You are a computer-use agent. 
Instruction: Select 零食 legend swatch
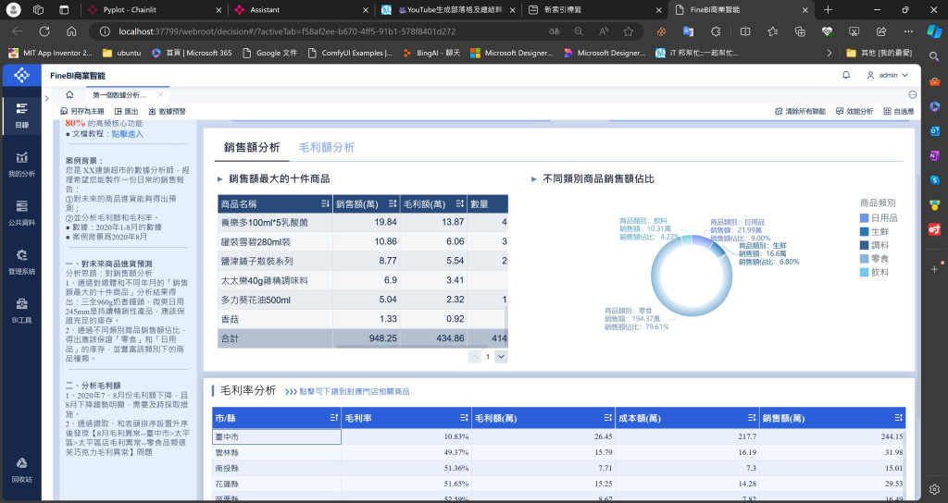click(864, 259)
